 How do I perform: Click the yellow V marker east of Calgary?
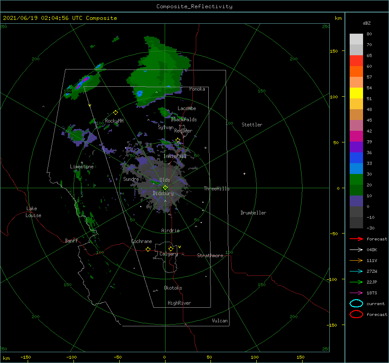[x=179, y=247]
